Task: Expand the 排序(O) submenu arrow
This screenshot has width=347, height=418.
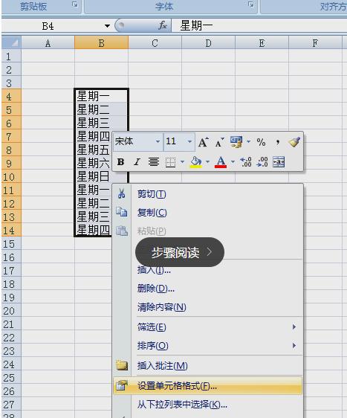Action: 294,346
